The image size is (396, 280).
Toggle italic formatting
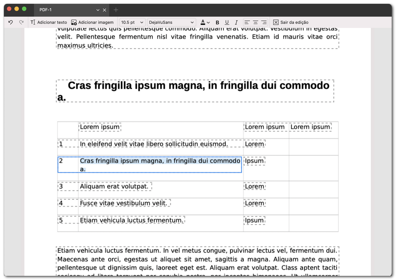pos(236,22)
